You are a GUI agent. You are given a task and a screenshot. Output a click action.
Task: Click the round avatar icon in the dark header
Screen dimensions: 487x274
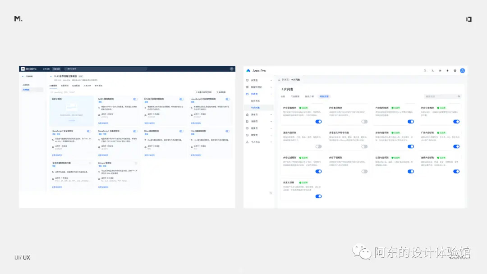pos(232,69)
